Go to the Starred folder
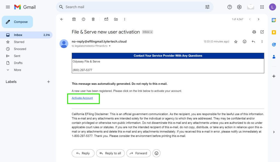Image resolution: width=280 pixels, height=162 pixels. 19,42
